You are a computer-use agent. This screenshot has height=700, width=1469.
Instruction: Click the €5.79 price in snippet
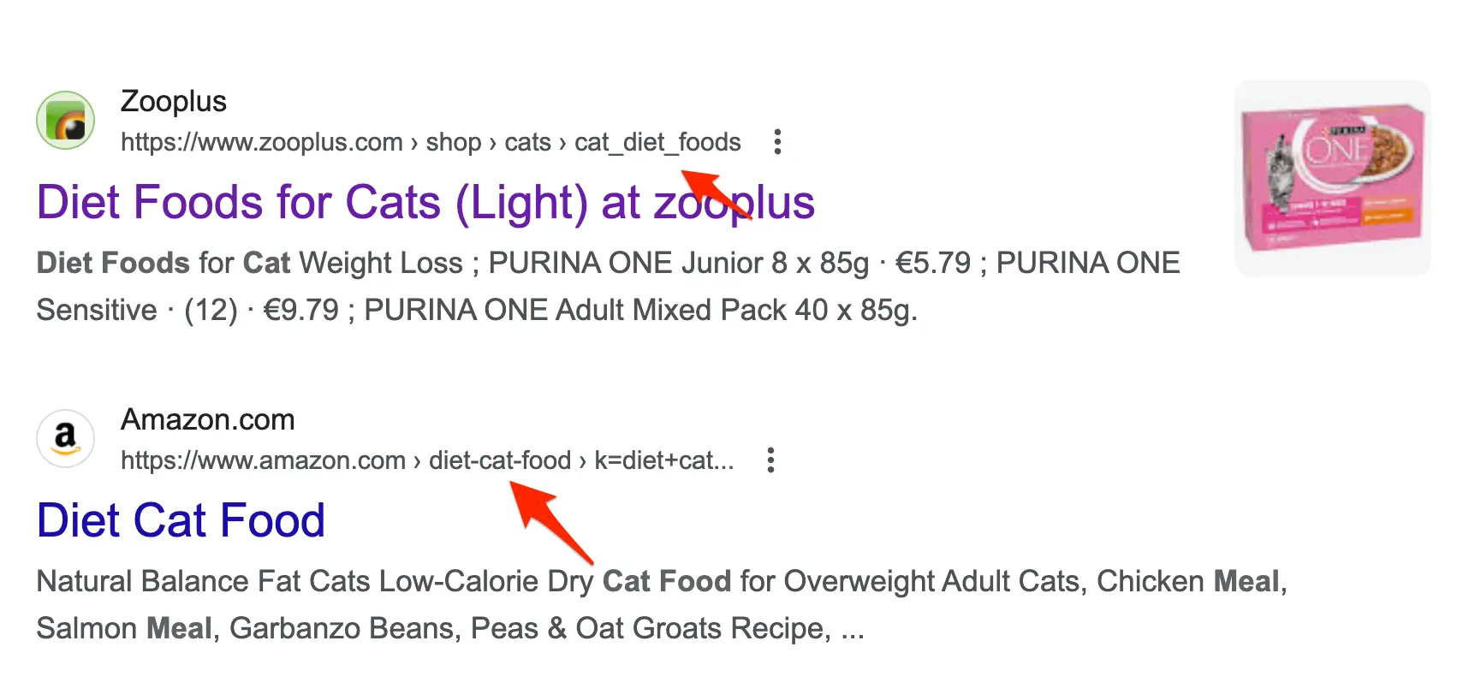932,263
